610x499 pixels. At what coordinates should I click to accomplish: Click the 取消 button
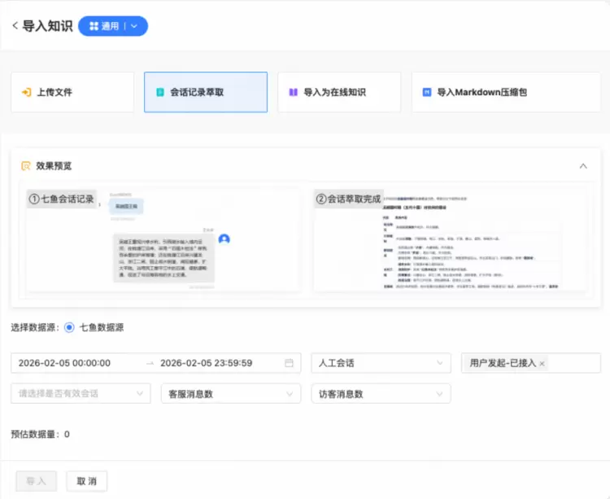[86, 481]
